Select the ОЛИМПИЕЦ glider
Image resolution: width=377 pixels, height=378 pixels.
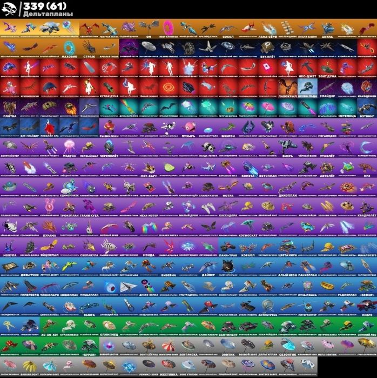click(x=109, y=327)
